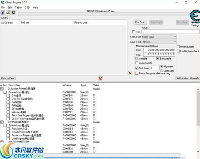Click the address list vertical scrollbar

198,120
